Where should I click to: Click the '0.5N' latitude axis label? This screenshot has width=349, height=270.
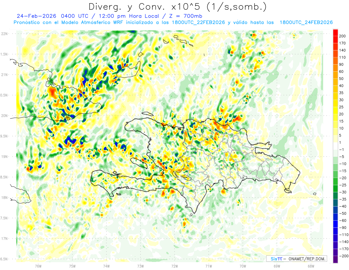[x=4, y=95]
